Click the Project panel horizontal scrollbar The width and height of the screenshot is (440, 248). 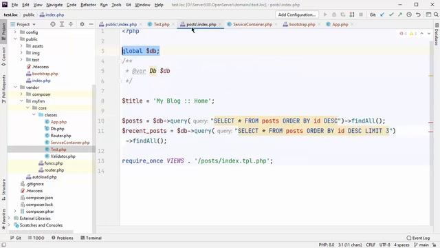[x=41, y=232]
